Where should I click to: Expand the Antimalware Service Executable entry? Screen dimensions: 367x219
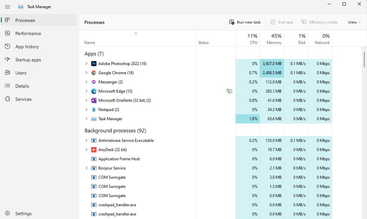click(x=86, y=140)
